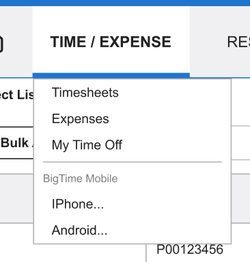Click empty menu space right of Timesheets

(173, 92)
